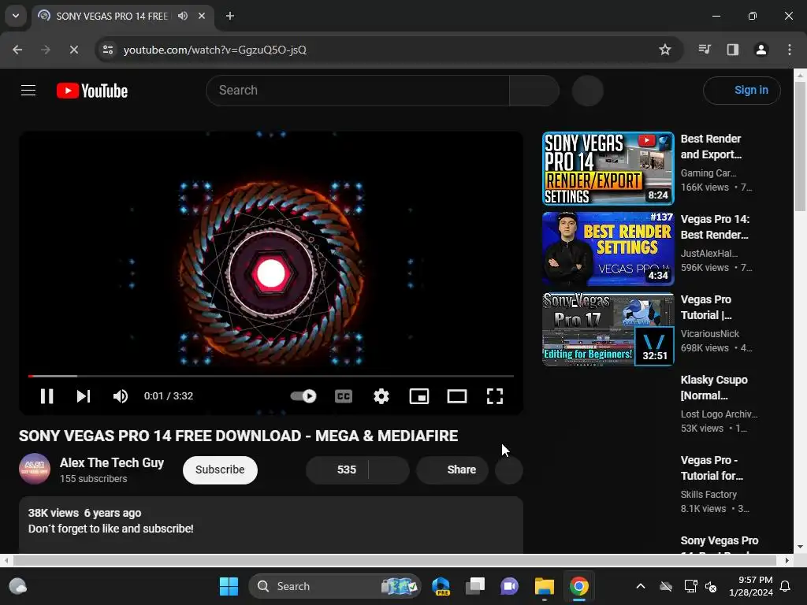Open new tab with plus button
The height and width of the screenshot is (605, 807).
point(230,16)
